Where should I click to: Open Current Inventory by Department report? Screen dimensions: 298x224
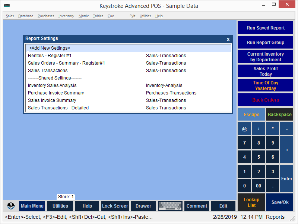point(265,57)
